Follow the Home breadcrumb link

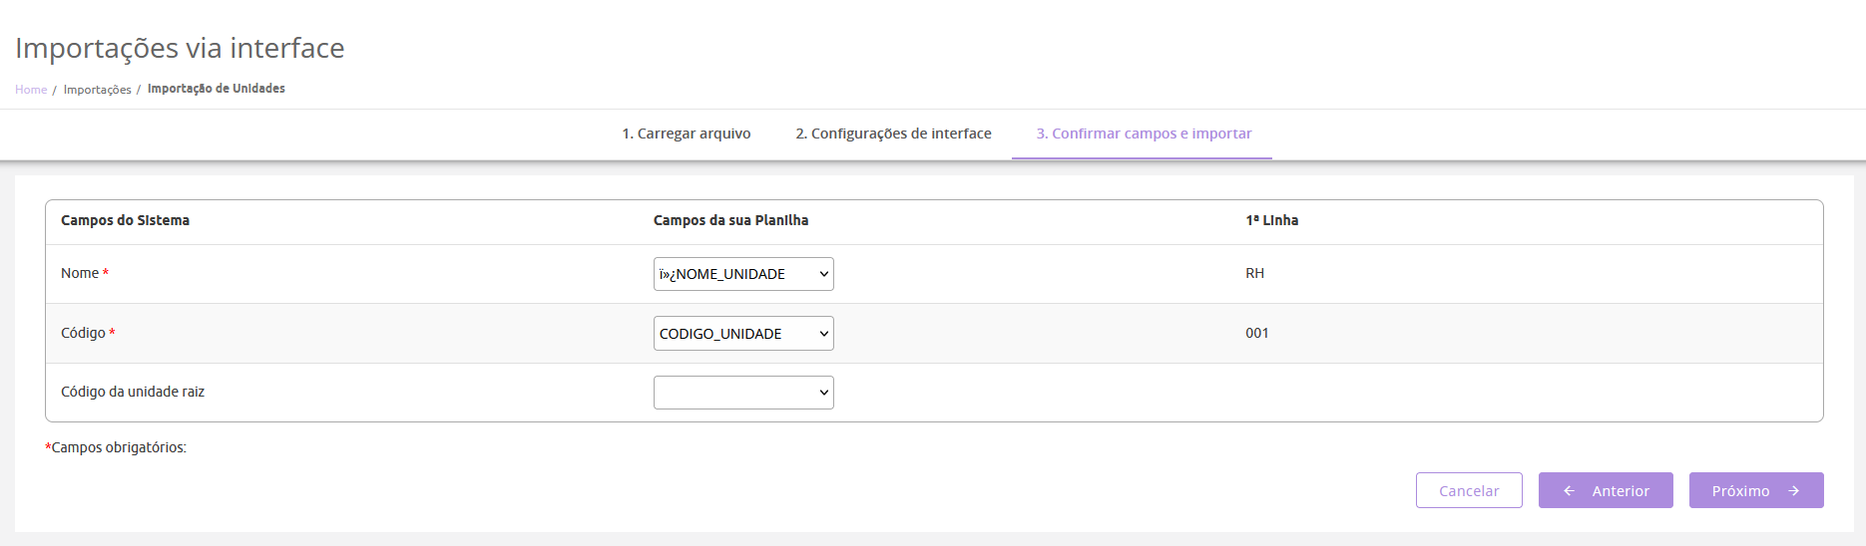(x=31, y=90)
